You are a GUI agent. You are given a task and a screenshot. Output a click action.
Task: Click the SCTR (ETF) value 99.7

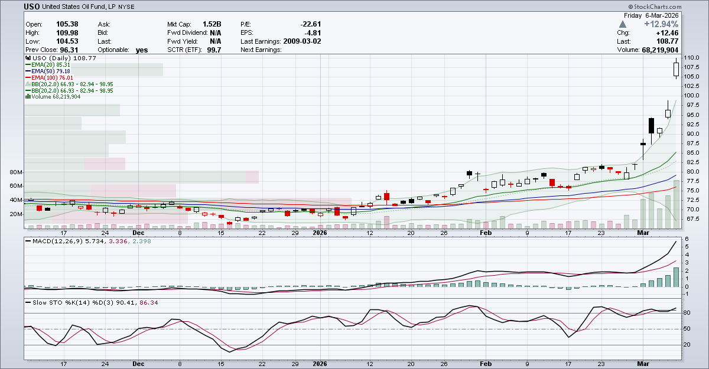coord(213,50)
